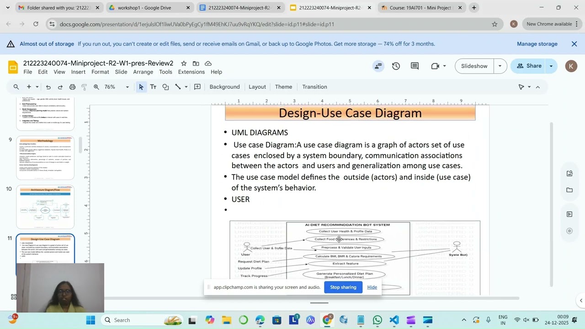Viewport: 585px width, 329px height.
Task: Insert a comment from the toolbar
Action: coord(197,87)
